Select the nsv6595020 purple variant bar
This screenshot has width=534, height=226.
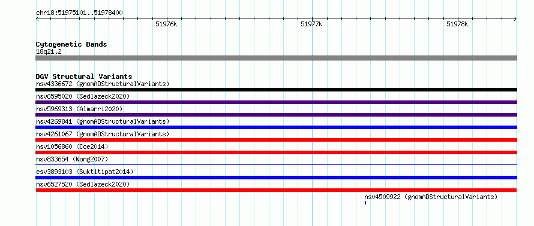point(276,102)
